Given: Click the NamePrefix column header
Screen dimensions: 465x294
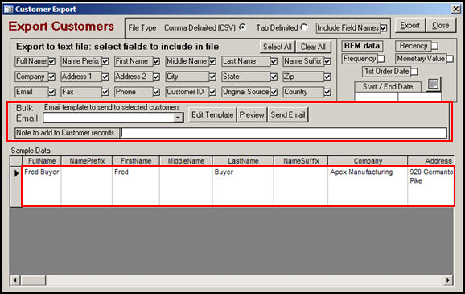Looking at the screenshot, I should coord(87,161).
